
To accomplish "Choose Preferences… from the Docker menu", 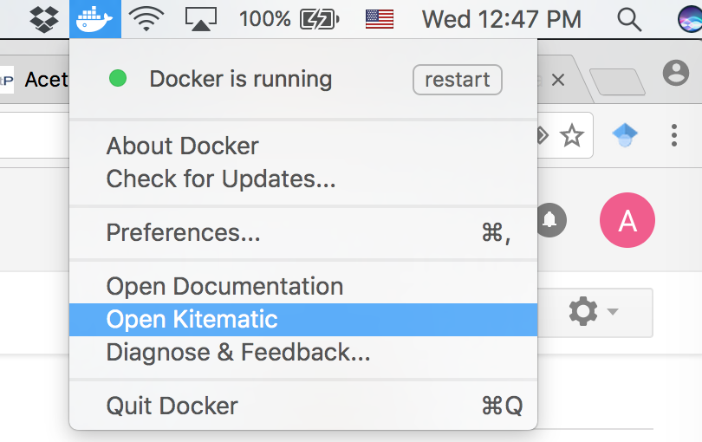I will click(x=303, y=232).
